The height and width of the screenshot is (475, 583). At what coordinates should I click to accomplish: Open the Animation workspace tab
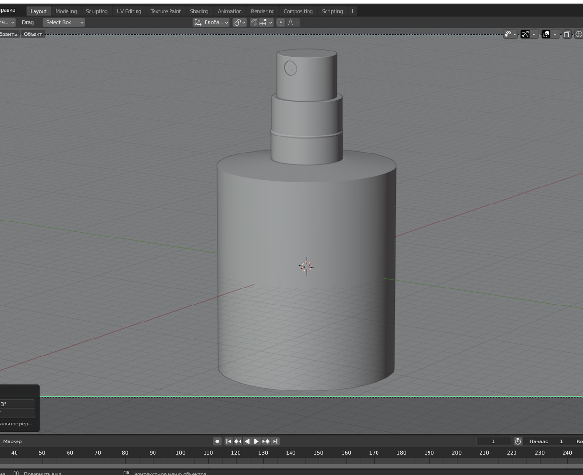[x=229, y=11]
